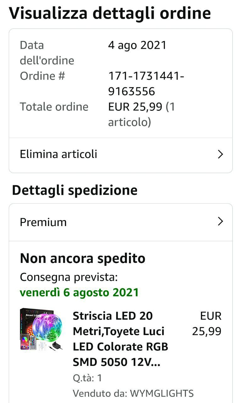Tap the Visualizza dettagli ordine page title
This screenshot has width=241, height=403.
(110, 13)
